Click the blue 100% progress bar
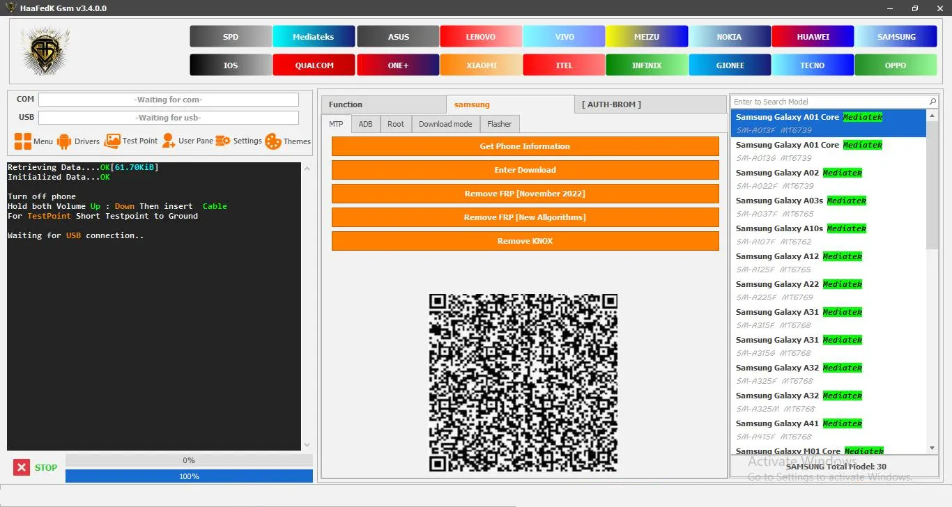This screenshot has width=952, height=507. [189, 476]
